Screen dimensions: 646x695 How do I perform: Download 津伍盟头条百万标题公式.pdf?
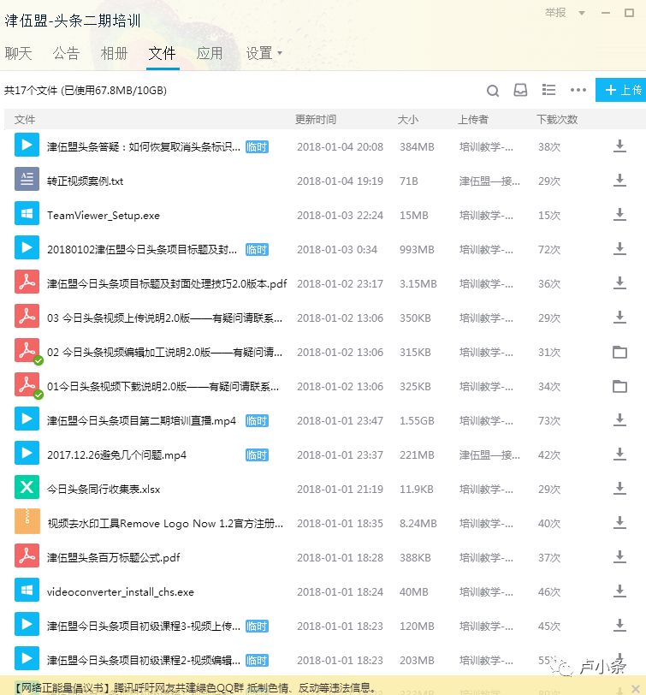(x=619, y=557)
